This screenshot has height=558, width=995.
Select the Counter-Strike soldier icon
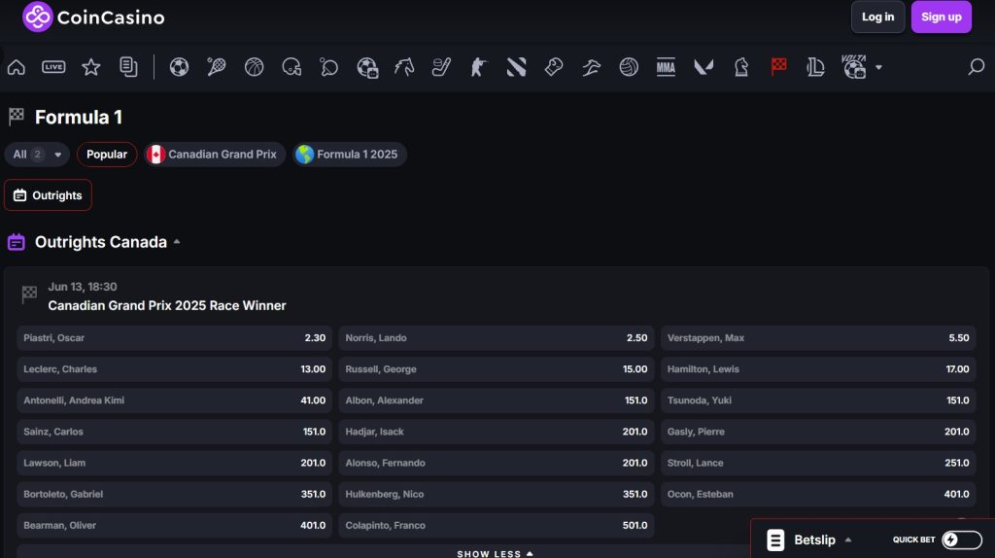[478, 67]
